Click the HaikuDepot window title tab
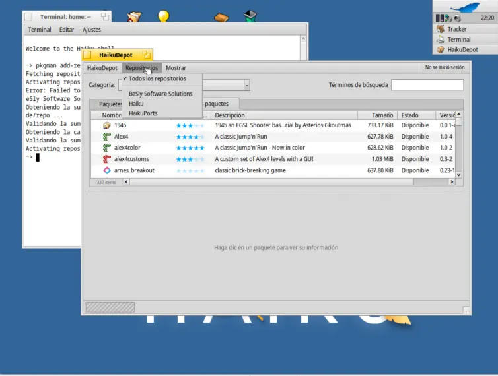This screenshot has height=376, width=498. point(116,55)
